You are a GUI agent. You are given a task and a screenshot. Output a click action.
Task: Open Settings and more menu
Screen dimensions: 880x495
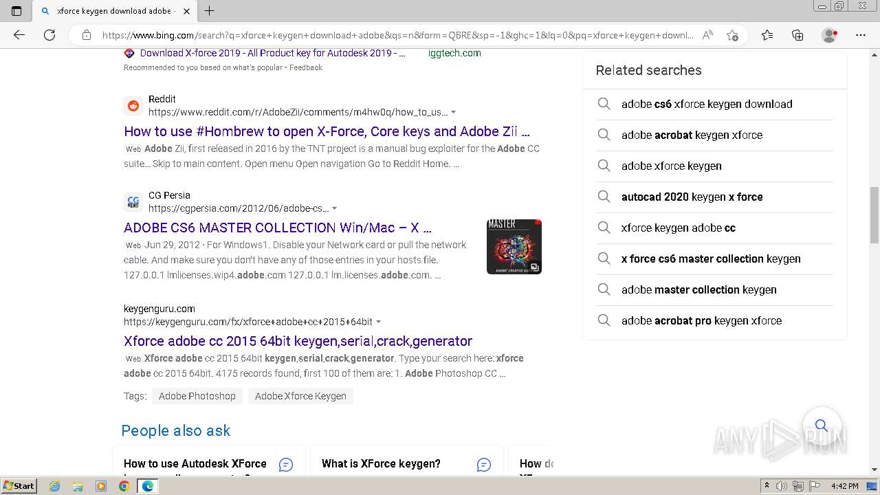(x=861, y=35)
